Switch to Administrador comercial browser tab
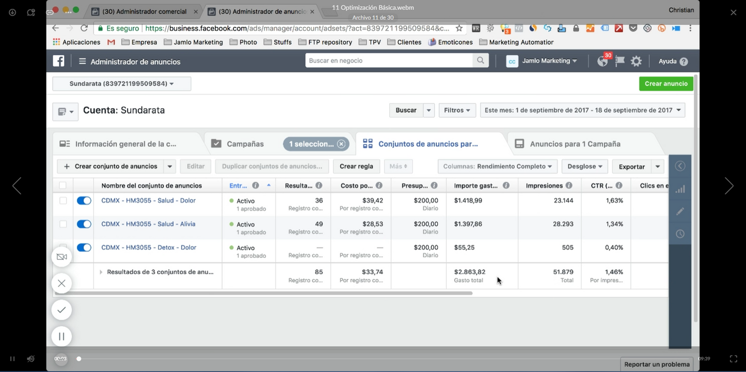The image size is (746, 372). pyautogui.click(x=144, y=11)
